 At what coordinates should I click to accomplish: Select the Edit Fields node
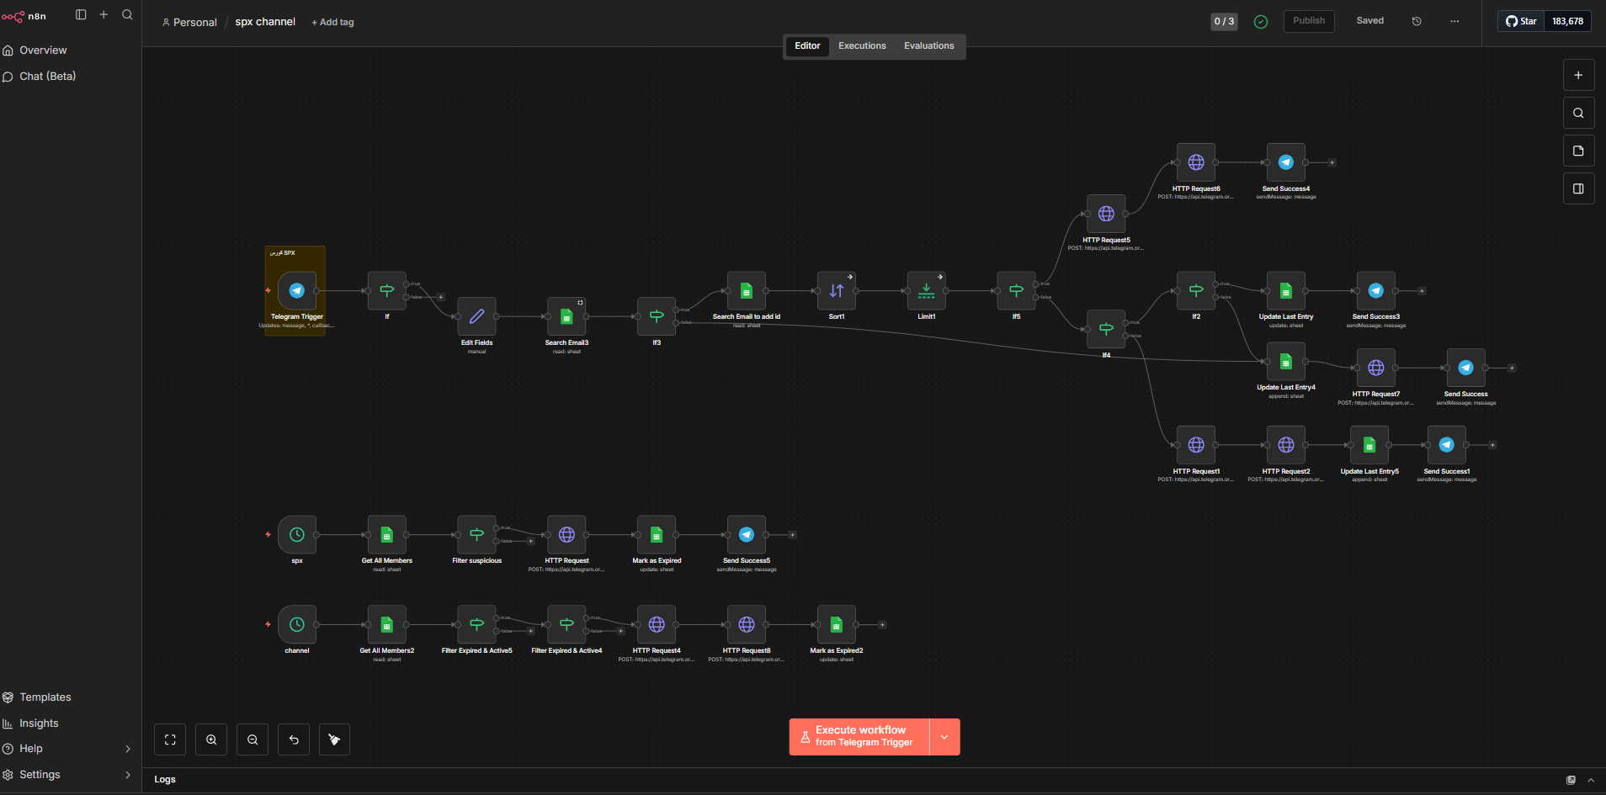point(476,317)
